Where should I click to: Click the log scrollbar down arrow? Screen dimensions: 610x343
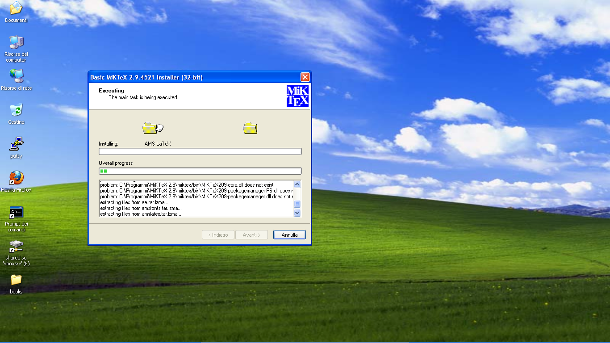point(297,213)
